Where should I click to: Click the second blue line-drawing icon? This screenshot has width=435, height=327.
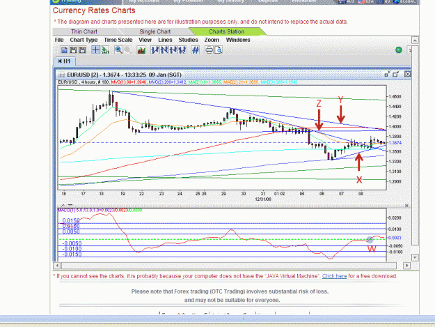click(x=164, y=50)
